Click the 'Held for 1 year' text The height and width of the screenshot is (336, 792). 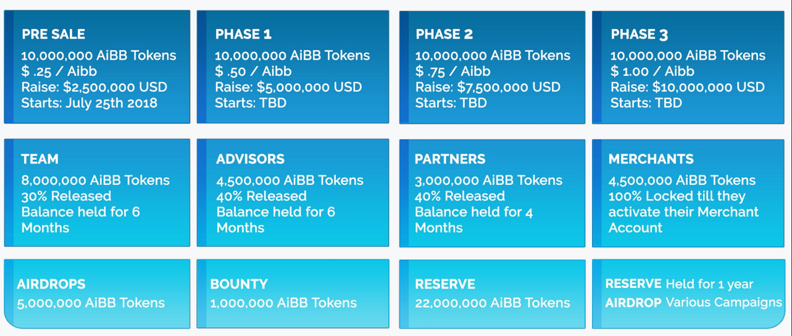pos(709,284)
